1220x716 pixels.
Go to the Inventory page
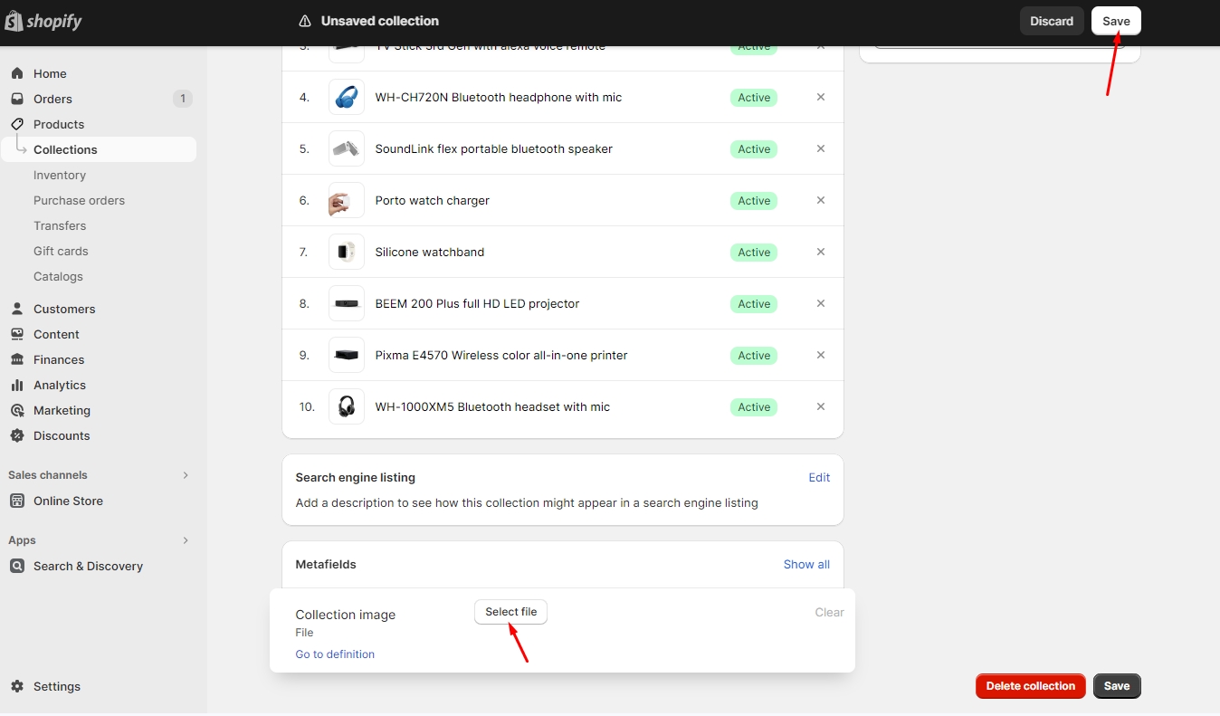point(60,175)
